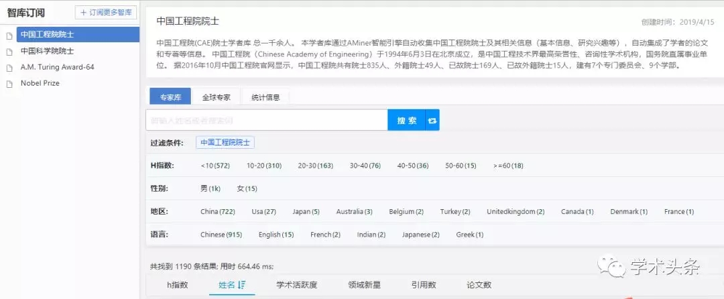Click 订阅更多智库 button
Image resolution: width=724 pixels, height=299 pixels.
click(106, 13)
